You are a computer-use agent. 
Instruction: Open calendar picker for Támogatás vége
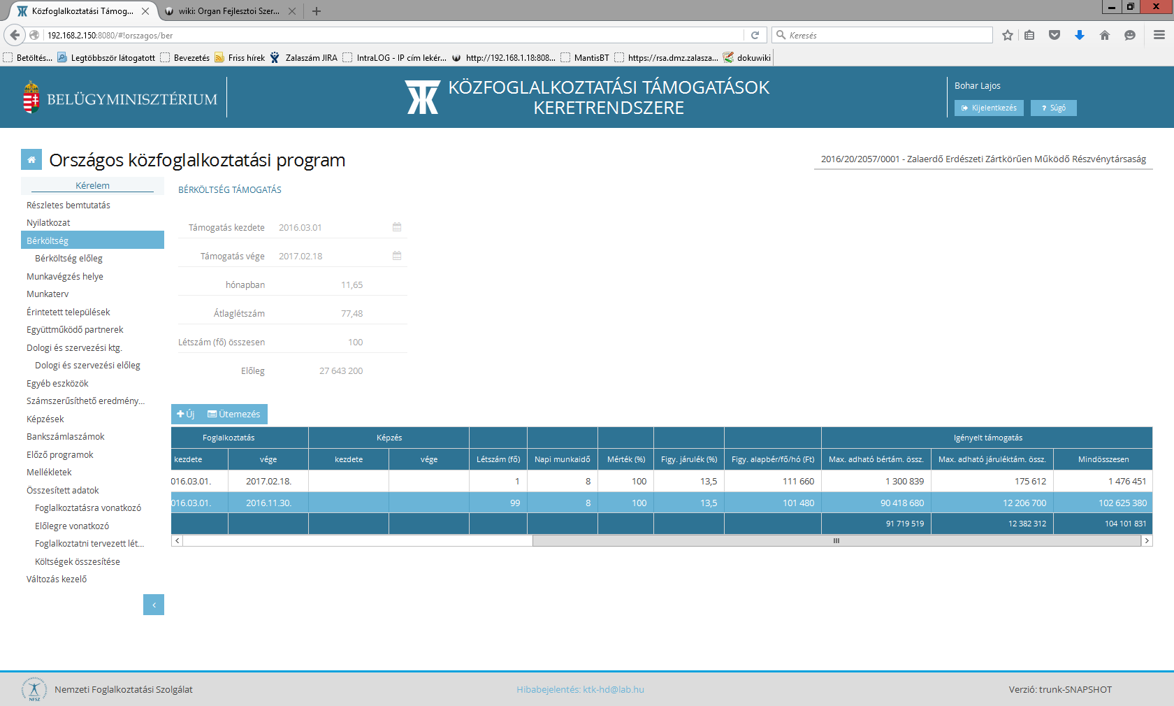click(x=397, y=256)
